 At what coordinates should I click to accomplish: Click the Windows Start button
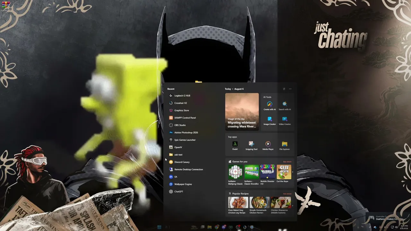159,227
